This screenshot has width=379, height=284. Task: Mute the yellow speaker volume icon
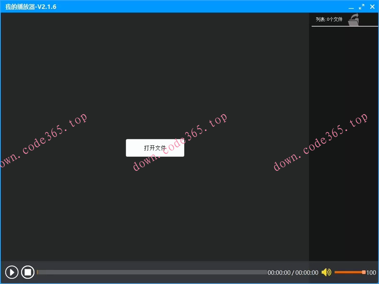tap(326, 272)
